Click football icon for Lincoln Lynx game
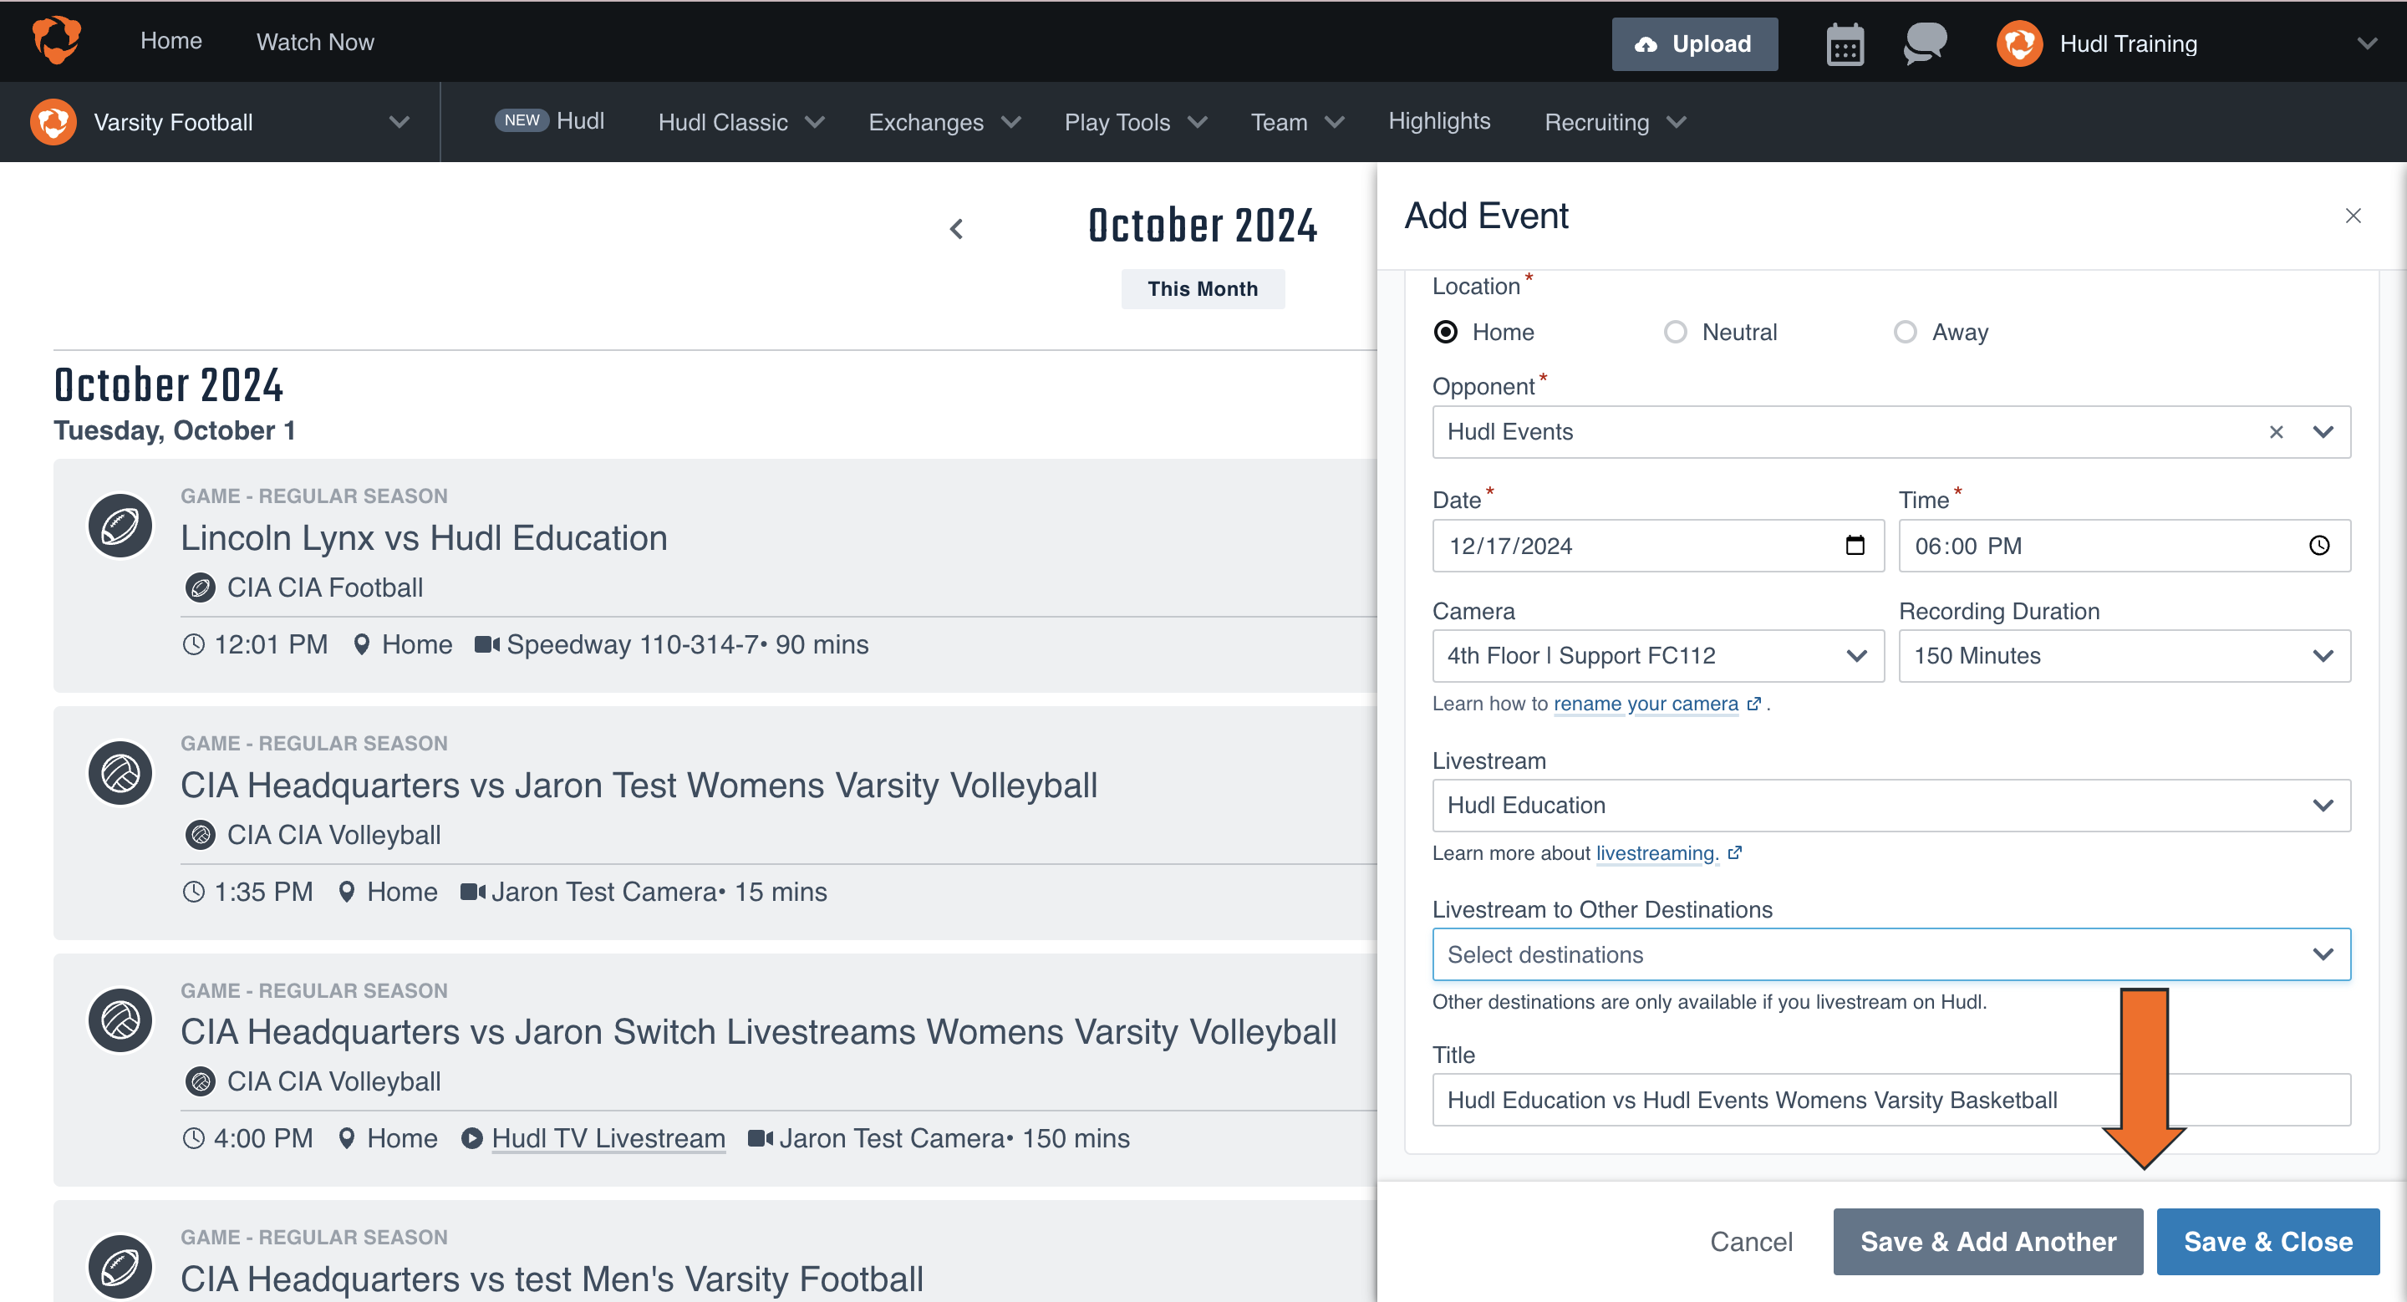2407x1302 pixels. pyautogui.click(x=120, y=526)
